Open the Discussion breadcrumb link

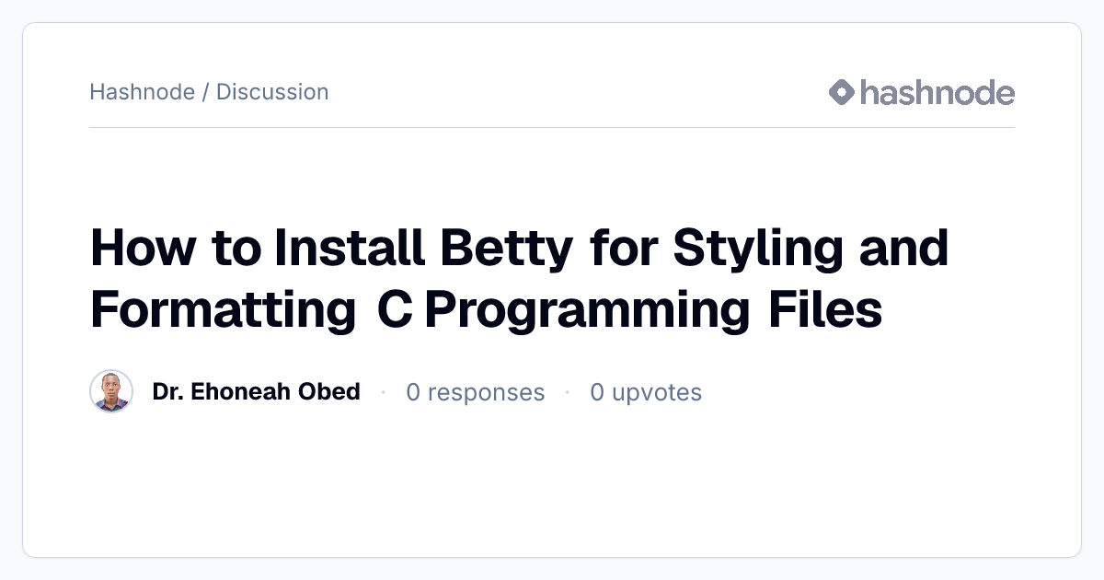272,92
